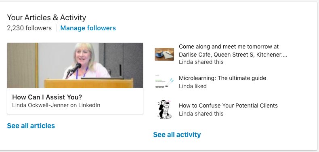
Task: Click the Microlearning guide thumbnail
Action: (x=164, y=82)
